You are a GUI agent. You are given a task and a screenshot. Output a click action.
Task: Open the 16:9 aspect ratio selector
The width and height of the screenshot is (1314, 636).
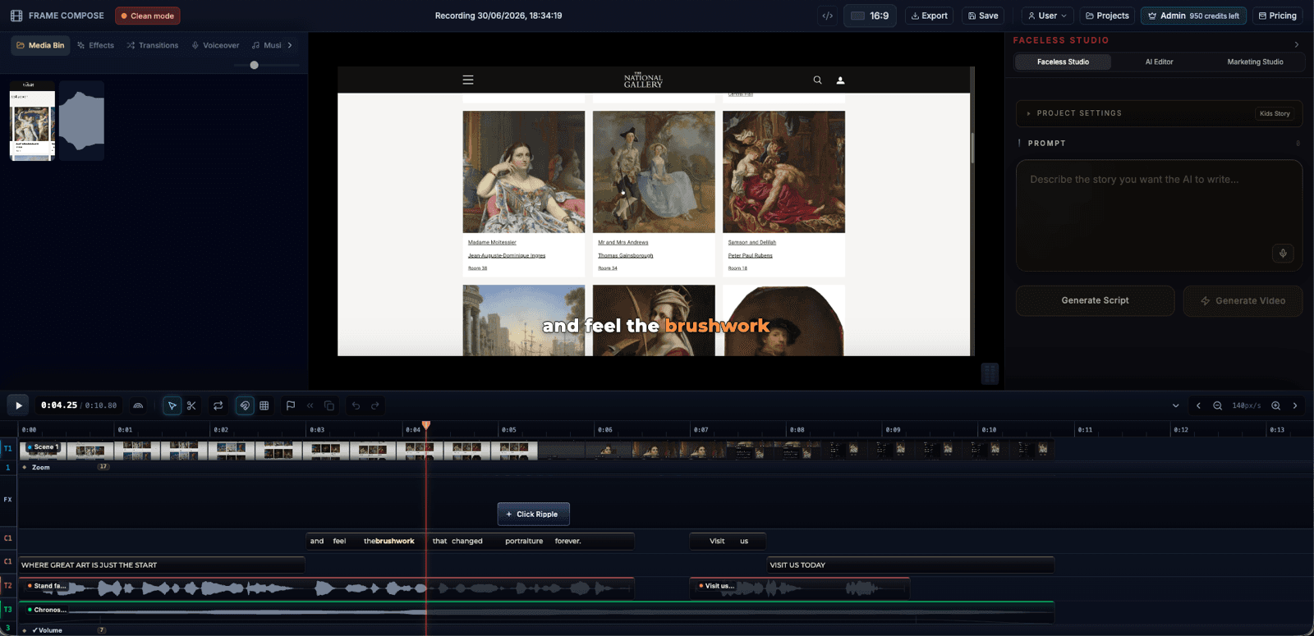(x=871, y=16)
